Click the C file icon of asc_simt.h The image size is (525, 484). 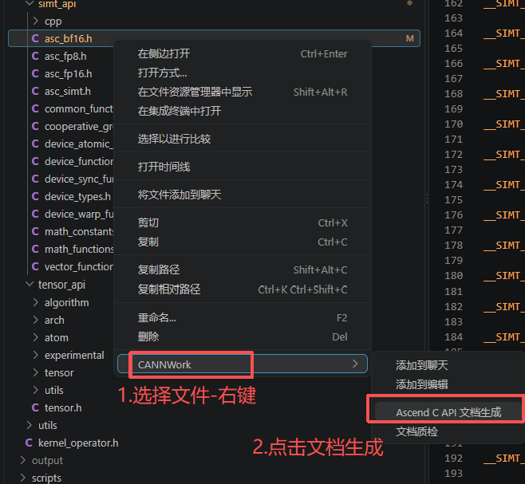pos(35,91)
